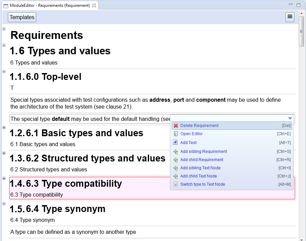Click the 6.3 Type compatibility description
This screenshot has height=241, width=306.
(37, 195)
